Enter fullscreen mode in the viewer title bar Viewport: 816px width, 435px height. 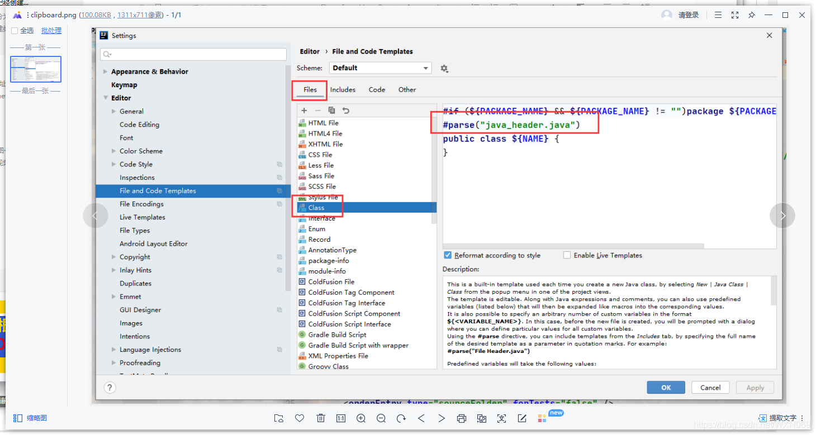pos(735,15)
